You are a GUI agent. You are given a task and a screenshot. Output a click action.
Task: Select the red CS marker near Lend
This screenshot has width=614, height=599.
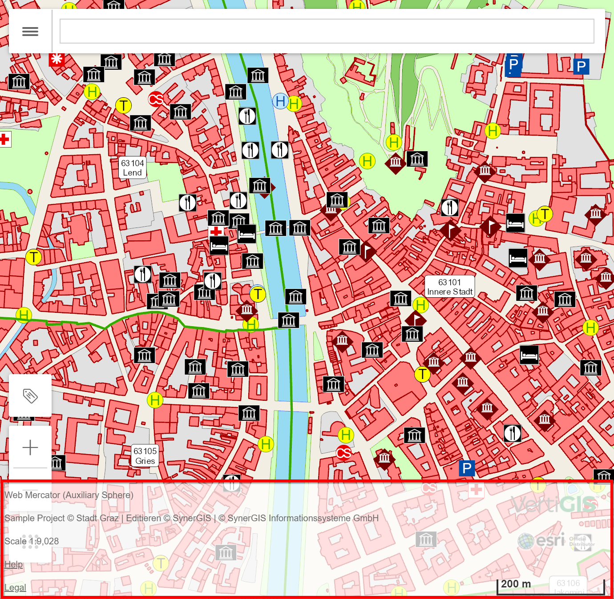click(x=156, y=99)
